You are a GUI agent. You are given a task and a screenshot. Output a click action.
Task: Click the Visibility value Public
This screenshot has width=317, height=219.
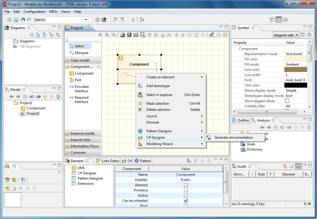coord(185,180)
